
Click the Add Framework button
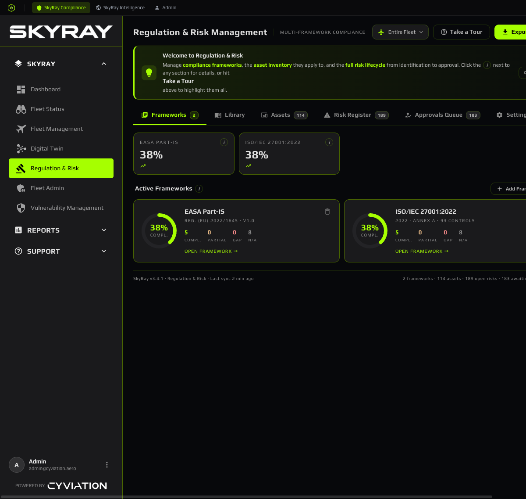(x=508, y=189)
